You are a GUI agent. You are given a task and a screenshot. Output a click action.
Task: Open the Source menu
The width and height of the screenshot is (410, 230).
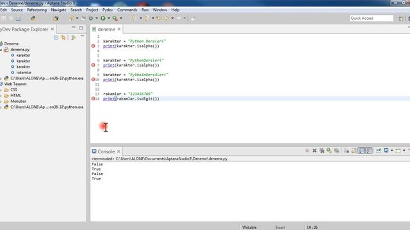pos(17,10)
